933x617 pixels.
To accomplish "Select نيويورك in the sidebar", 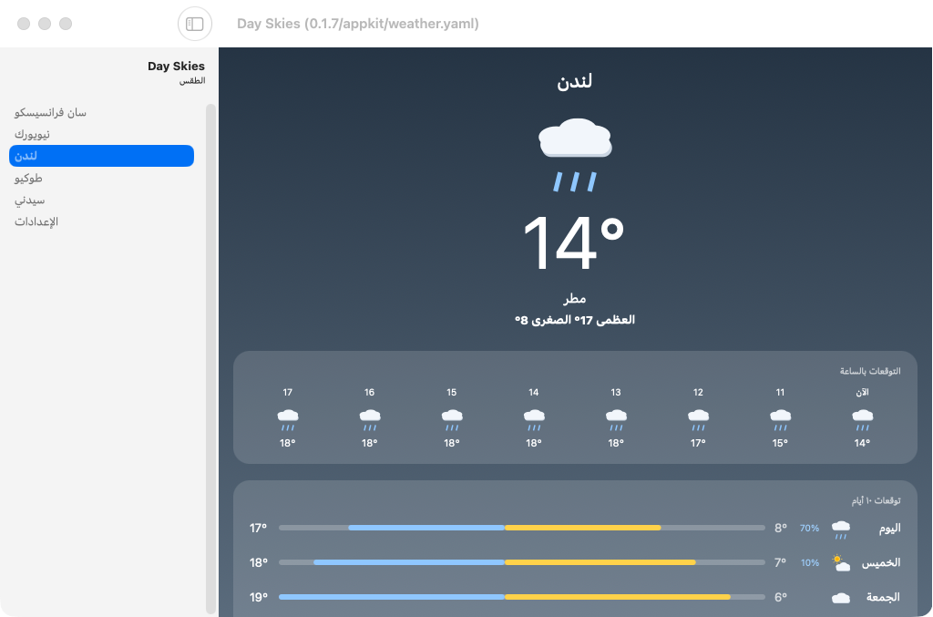I will [101, 135].
